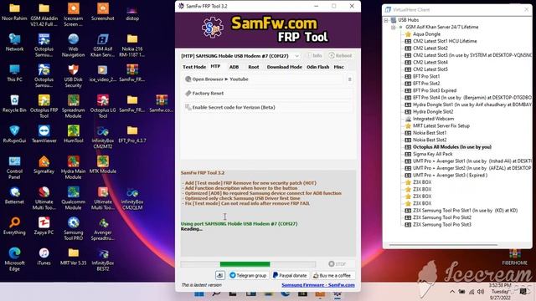Launch SigmaKey desktop shortcut
The height and width of the screenshot is (301, 536).
coord(44,165)
